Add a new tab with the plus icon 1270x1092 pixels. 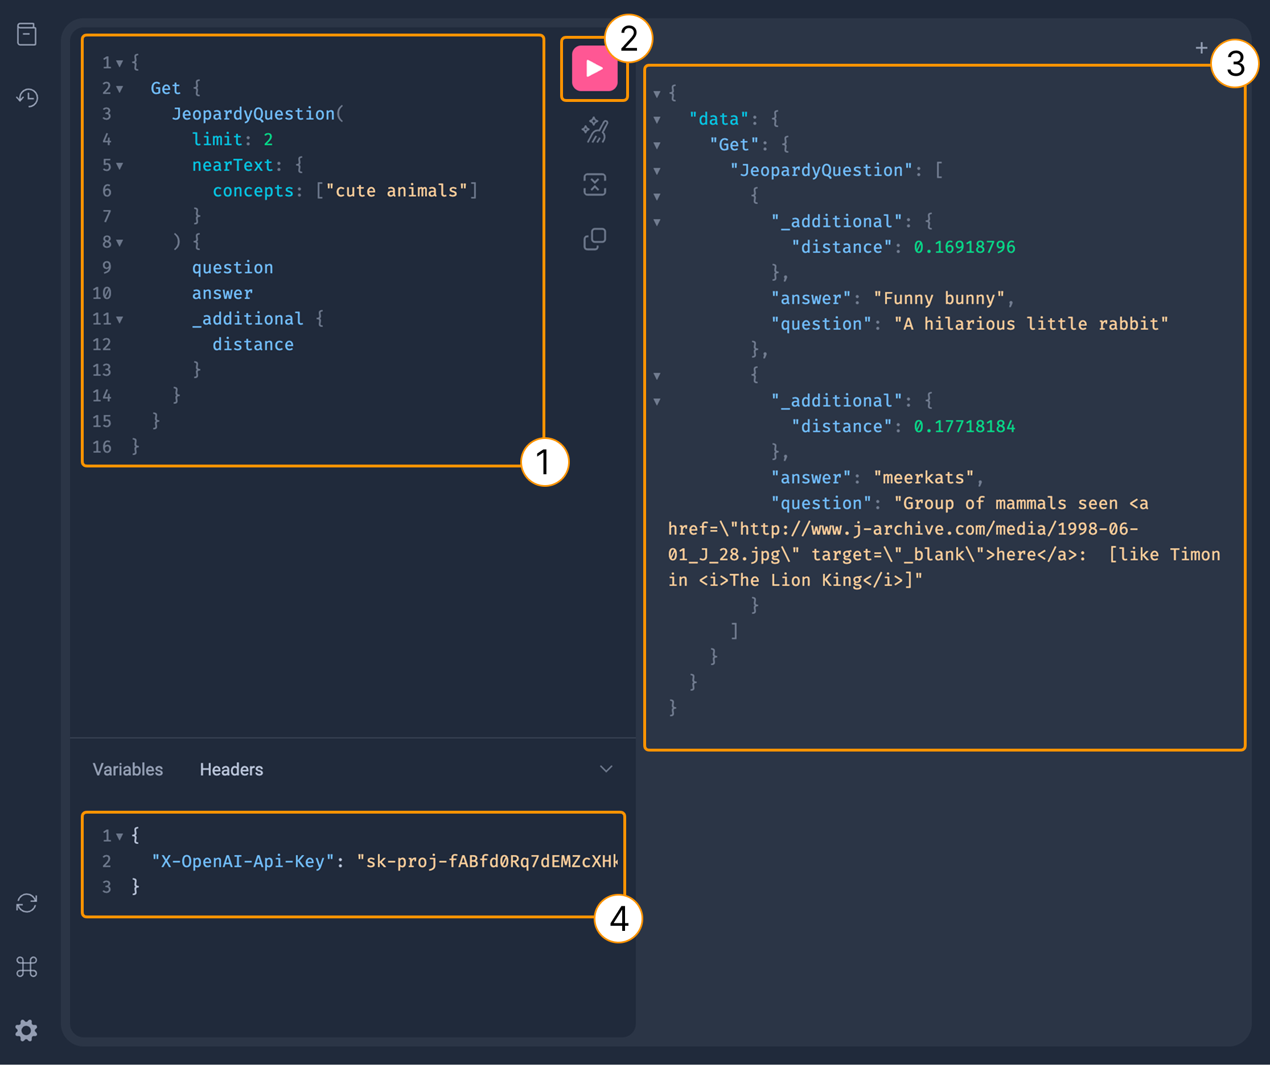click(1201, 48)
